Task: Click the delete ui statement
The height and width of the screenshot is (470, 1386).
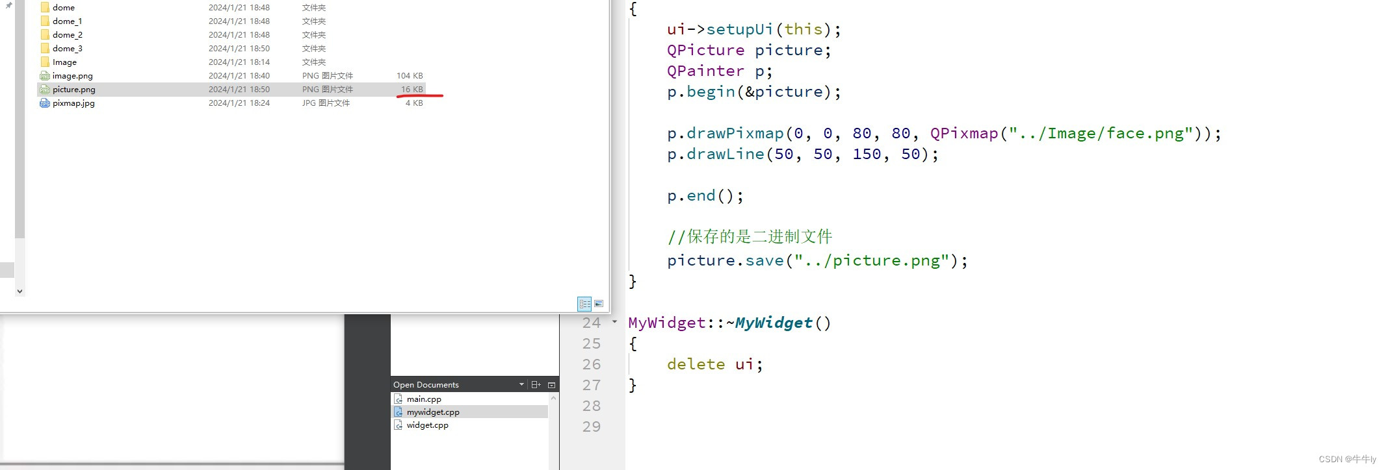Action: 715,364
